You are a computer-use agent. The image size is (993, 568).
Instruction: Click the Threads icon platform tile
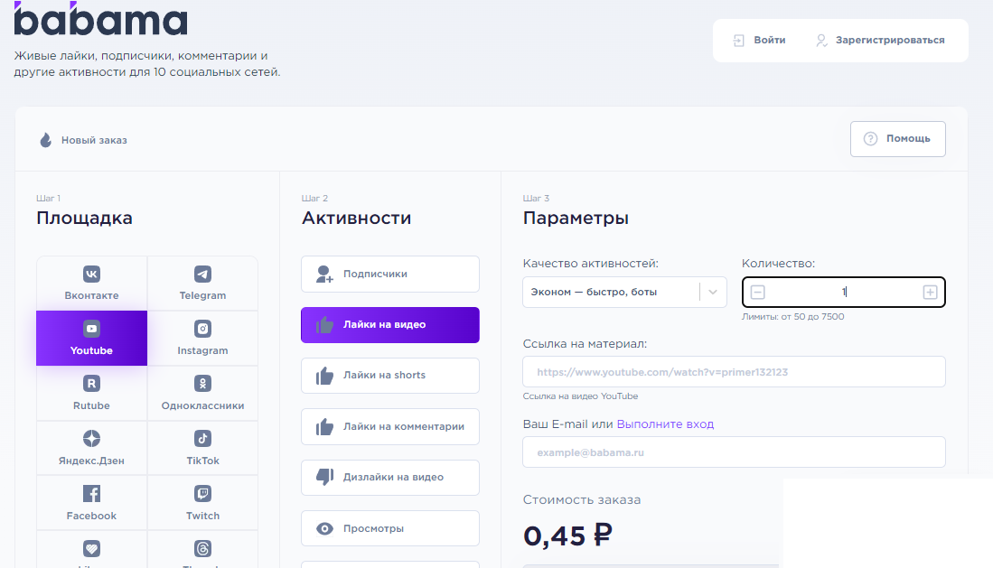click(202, 549)
